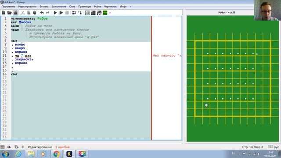Open the Robot control pult icon
The width and height of the screenshot is (281, 158).
pos(99,13)
